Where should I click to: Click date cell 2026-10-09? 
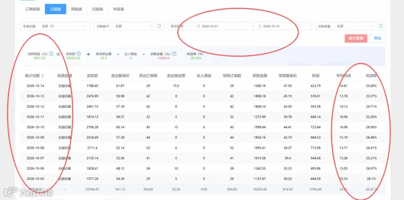[35, 138]
